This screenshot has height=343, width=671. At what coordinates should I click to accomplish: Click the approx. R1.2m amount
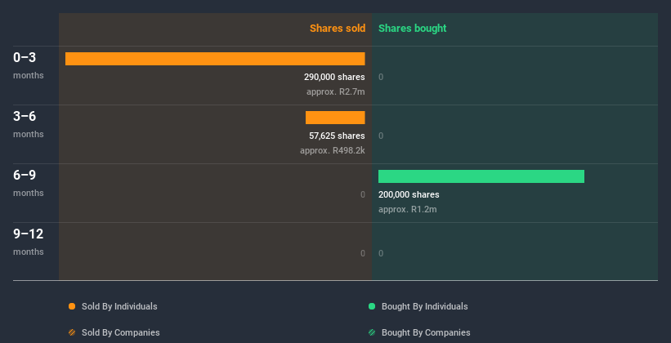click(407, 209)
